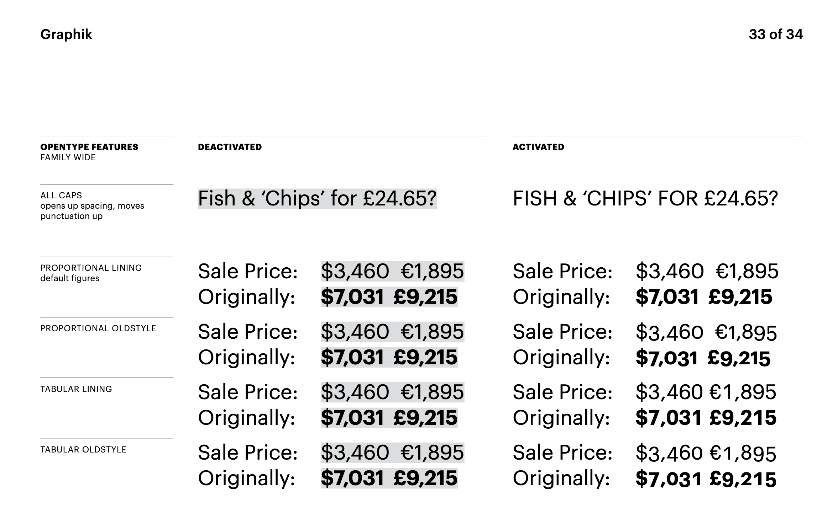Click the Graphik title heading
This screenshot has height=514, width=838.
click(66, 35)
